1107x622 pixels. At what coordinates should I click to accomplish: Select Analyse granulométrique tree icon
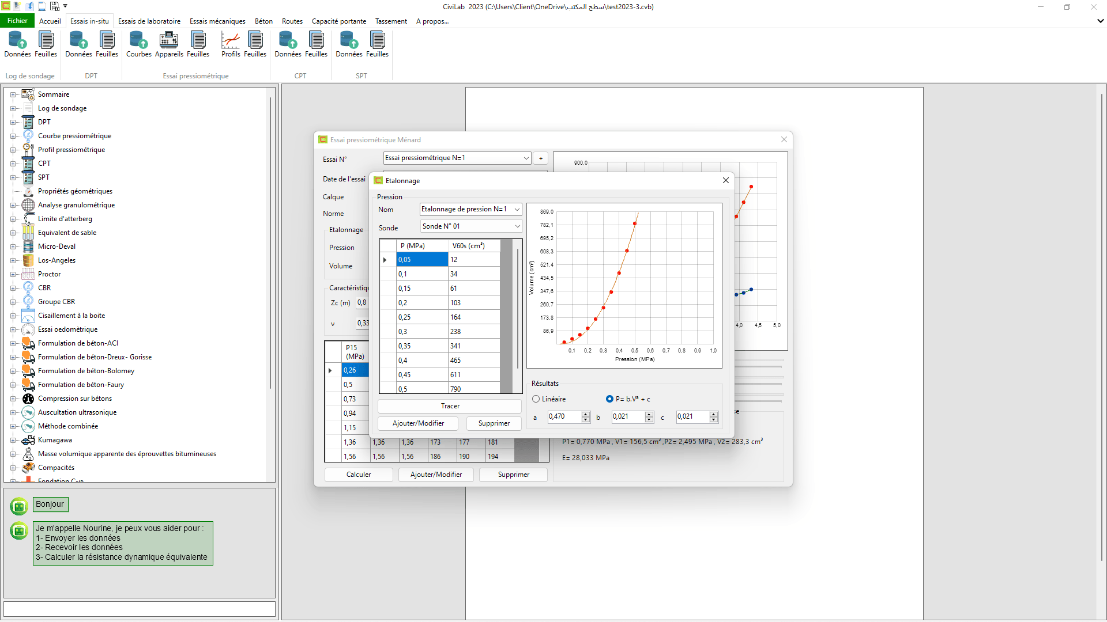coord(28,205)
